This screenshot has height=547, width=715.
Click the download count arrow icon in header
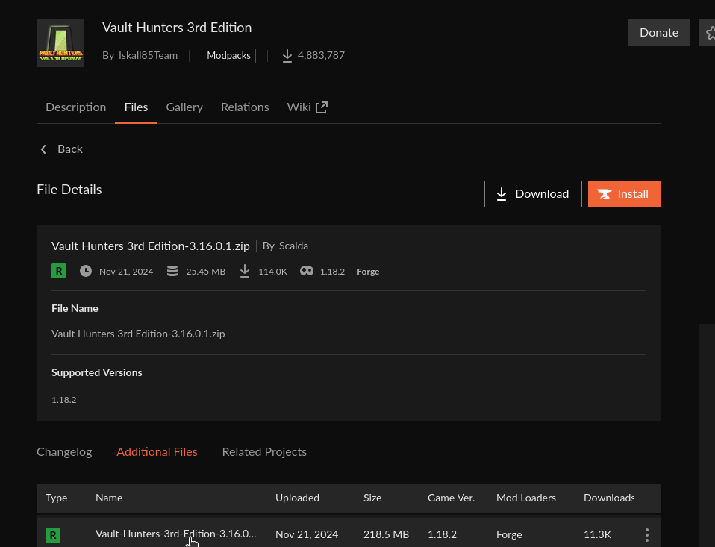point(287,56)
